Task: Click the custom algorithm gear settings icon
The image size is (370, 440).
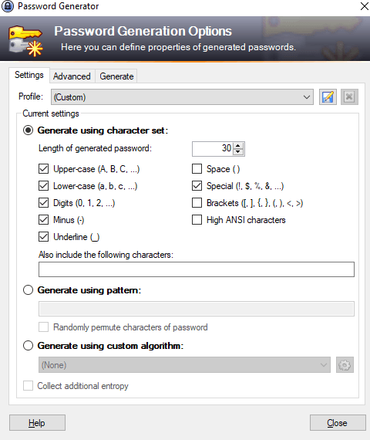Action: tap(345, 365)
